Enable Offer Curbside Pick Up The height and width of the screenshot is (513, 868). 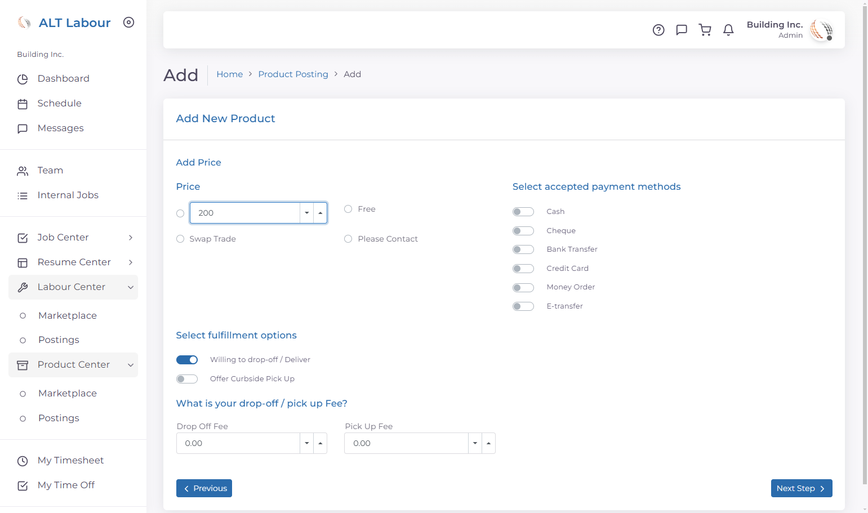[187, 379]
